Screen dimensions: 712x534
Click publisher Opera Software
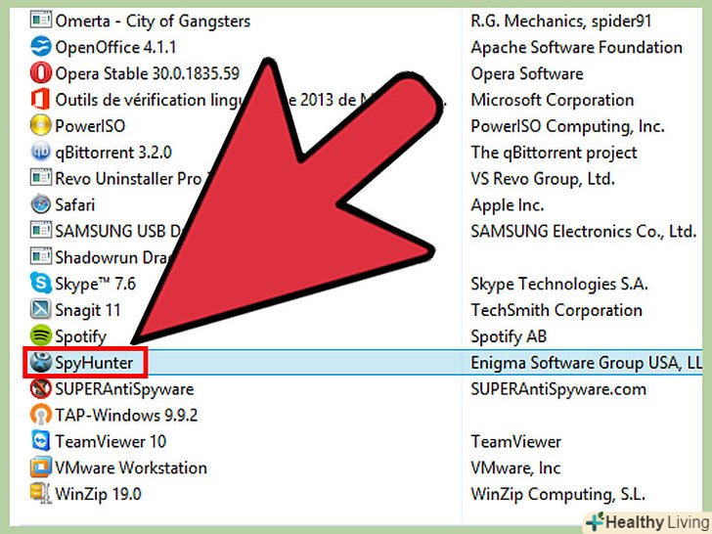point(527,74)
